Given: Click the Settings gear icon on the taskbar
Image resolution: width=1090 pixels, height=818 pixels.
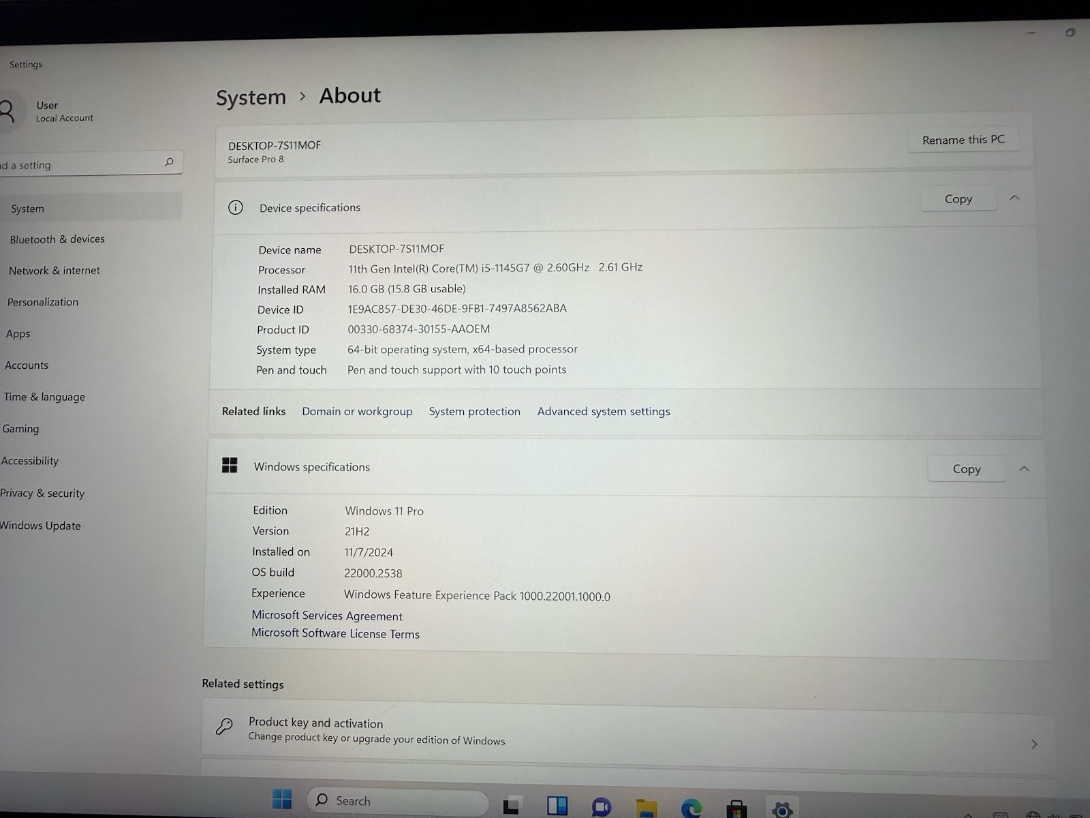Looking at the screenshot, I should coord(782,810).
